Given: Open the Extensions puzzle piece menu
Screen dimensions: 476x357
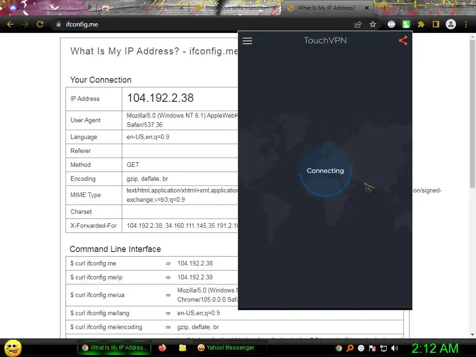Looking at the screenshot, I should pos(421,24).
